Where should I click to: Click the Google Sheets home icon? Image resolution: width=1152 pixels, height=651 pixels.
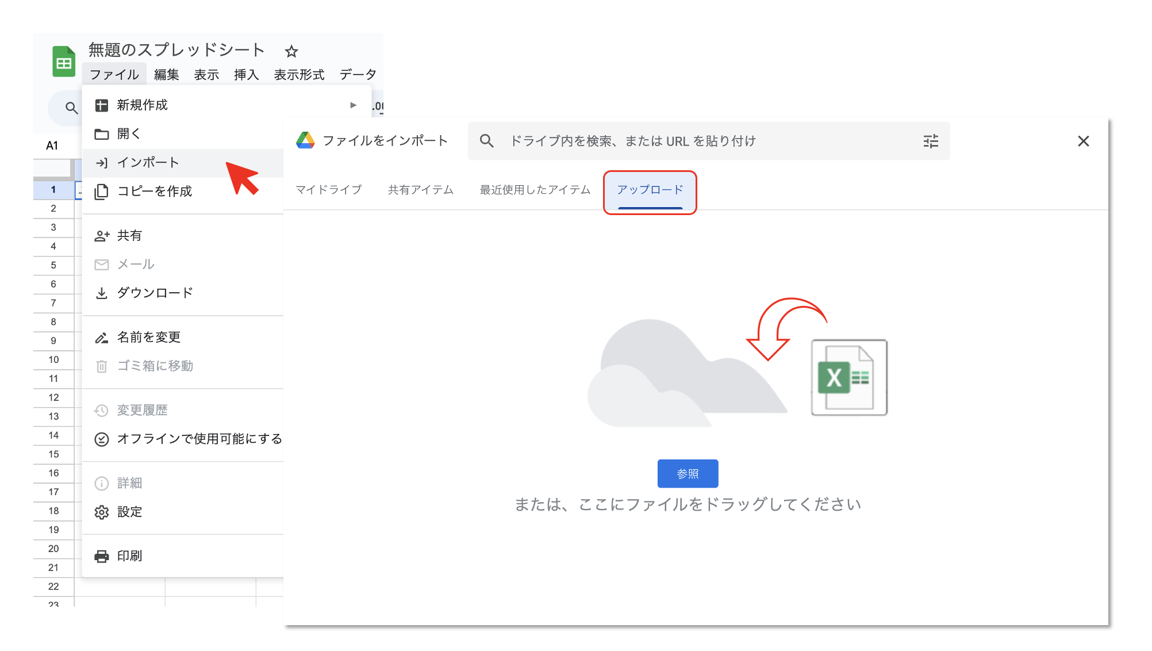[x=64, y=61]
